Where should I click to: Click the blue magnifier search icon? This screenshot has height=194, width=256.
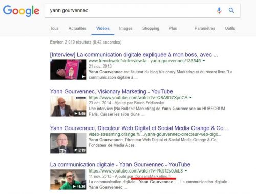[x=231, y=10]
